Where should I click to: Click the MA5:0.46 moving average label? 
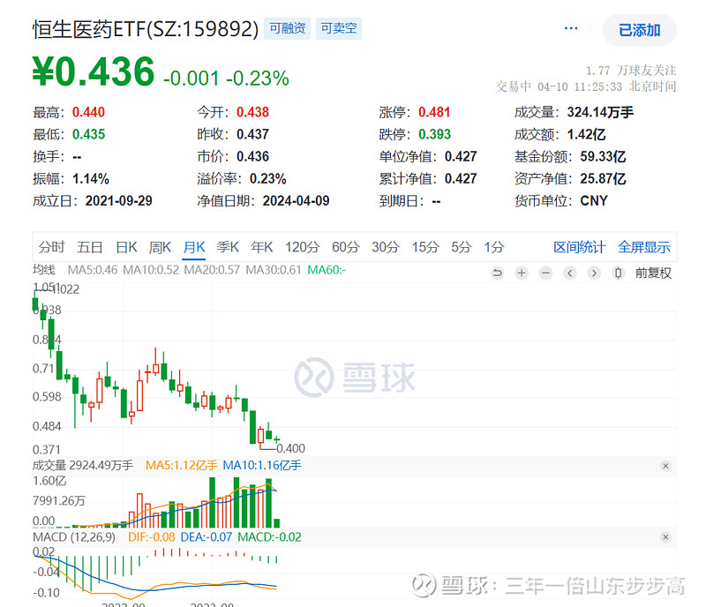(x=93, y=270)
